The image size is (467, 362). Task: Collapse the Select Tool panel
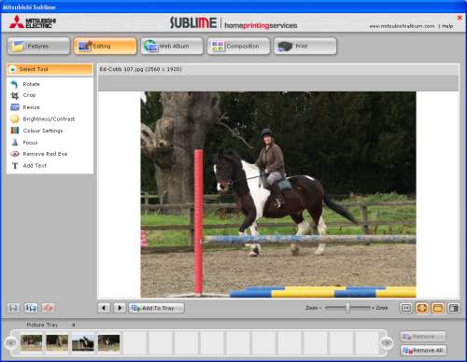coord(13,69)
